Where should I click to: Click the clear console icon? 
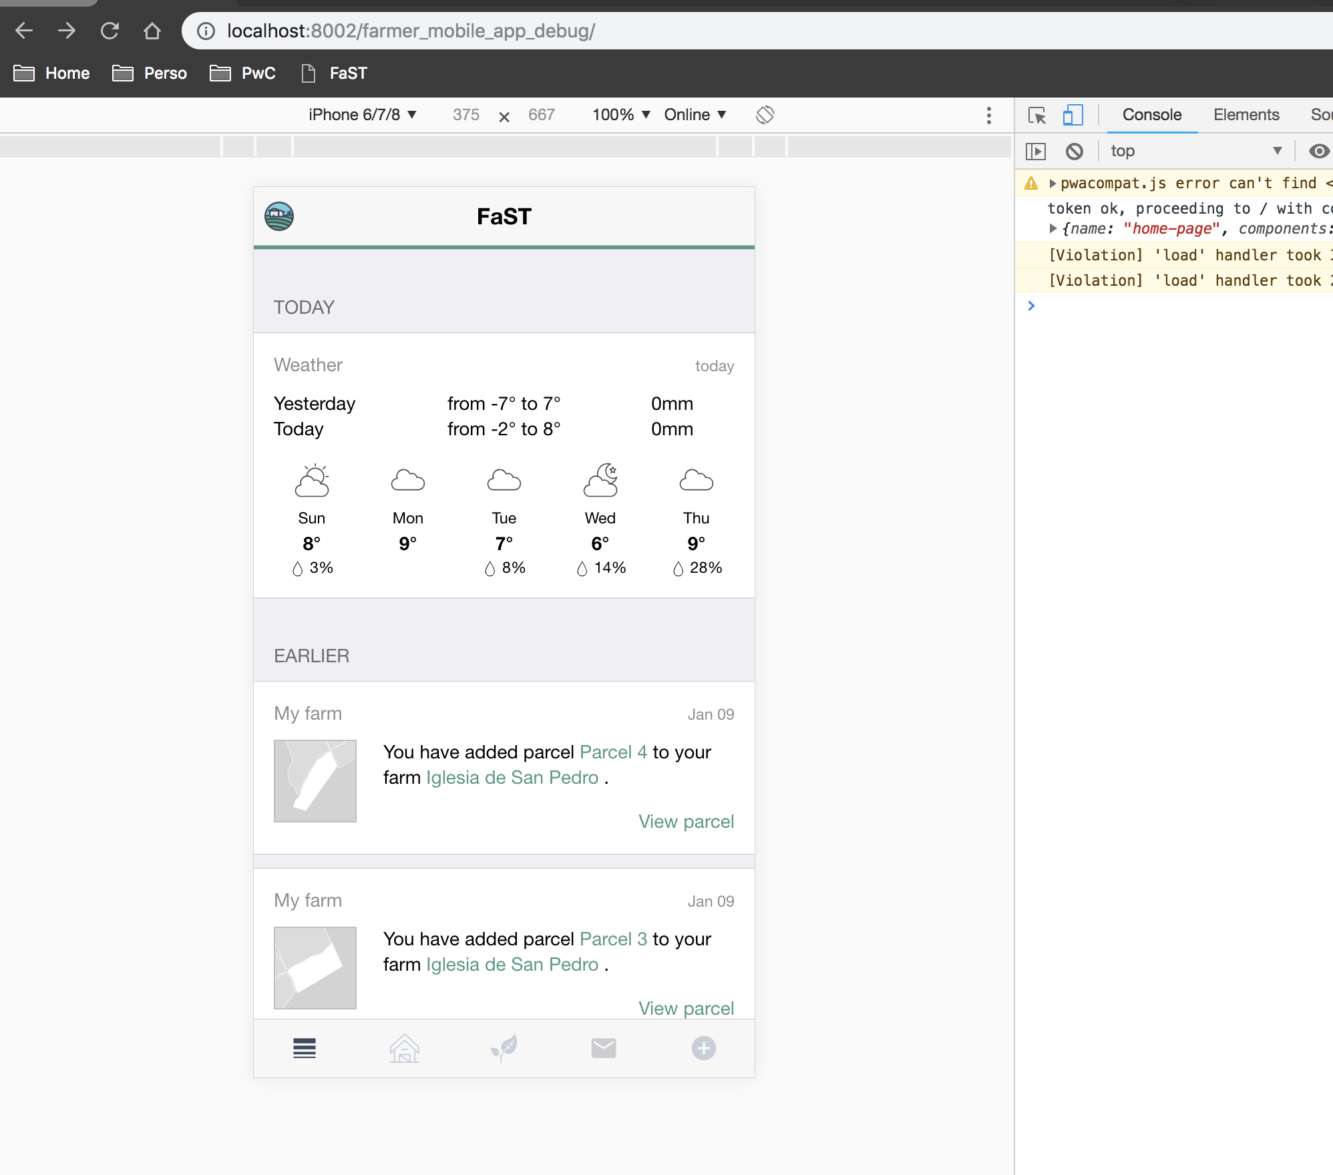[x=1074, y=152]
